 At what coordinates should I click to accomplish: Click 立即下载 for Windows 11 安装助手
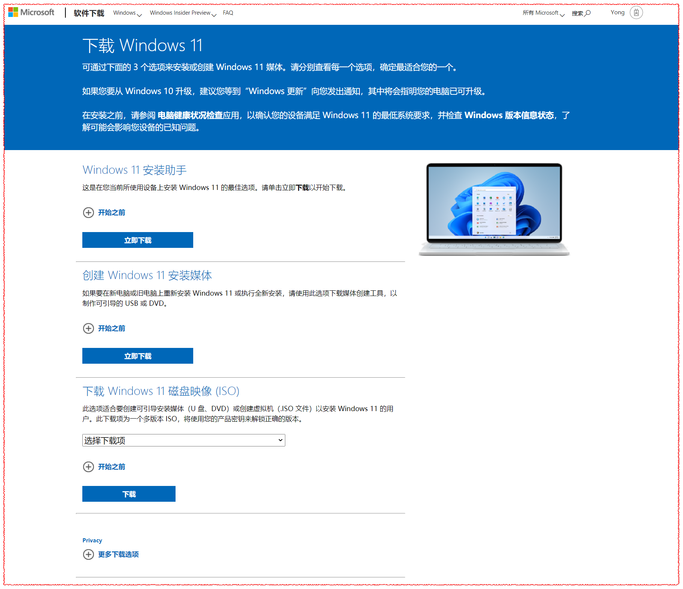pyautogui.click(x=138, y=240)
